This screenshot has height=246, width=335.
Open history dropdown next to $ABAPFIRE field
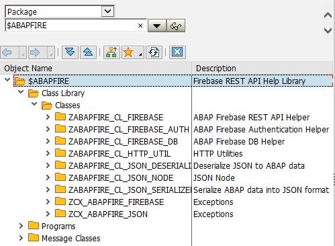(157, 26)
